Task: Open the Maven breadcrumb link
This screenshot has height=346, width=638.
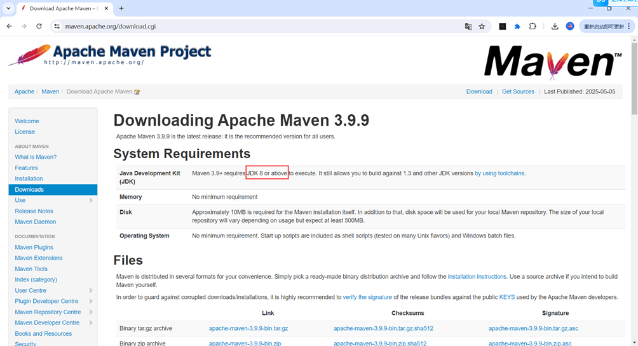Action: (x=50, y=92)
